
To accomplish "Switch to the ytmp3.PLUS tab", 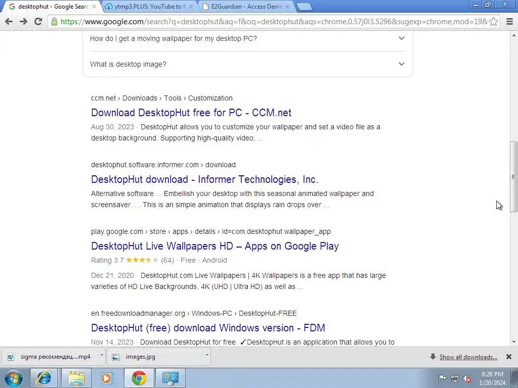I will [x=149, y=7].
